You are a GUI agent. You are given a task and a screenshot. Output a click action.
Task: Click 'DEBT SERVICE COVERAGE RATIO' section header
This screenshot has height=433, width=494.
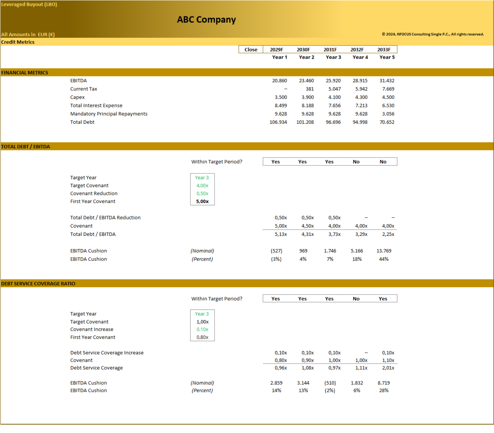click(x=38, y=284)
